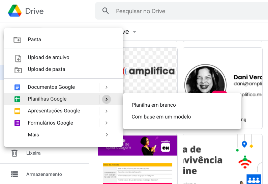Click the folder upload icon
The image size is (268, 184).
[18, 70]
